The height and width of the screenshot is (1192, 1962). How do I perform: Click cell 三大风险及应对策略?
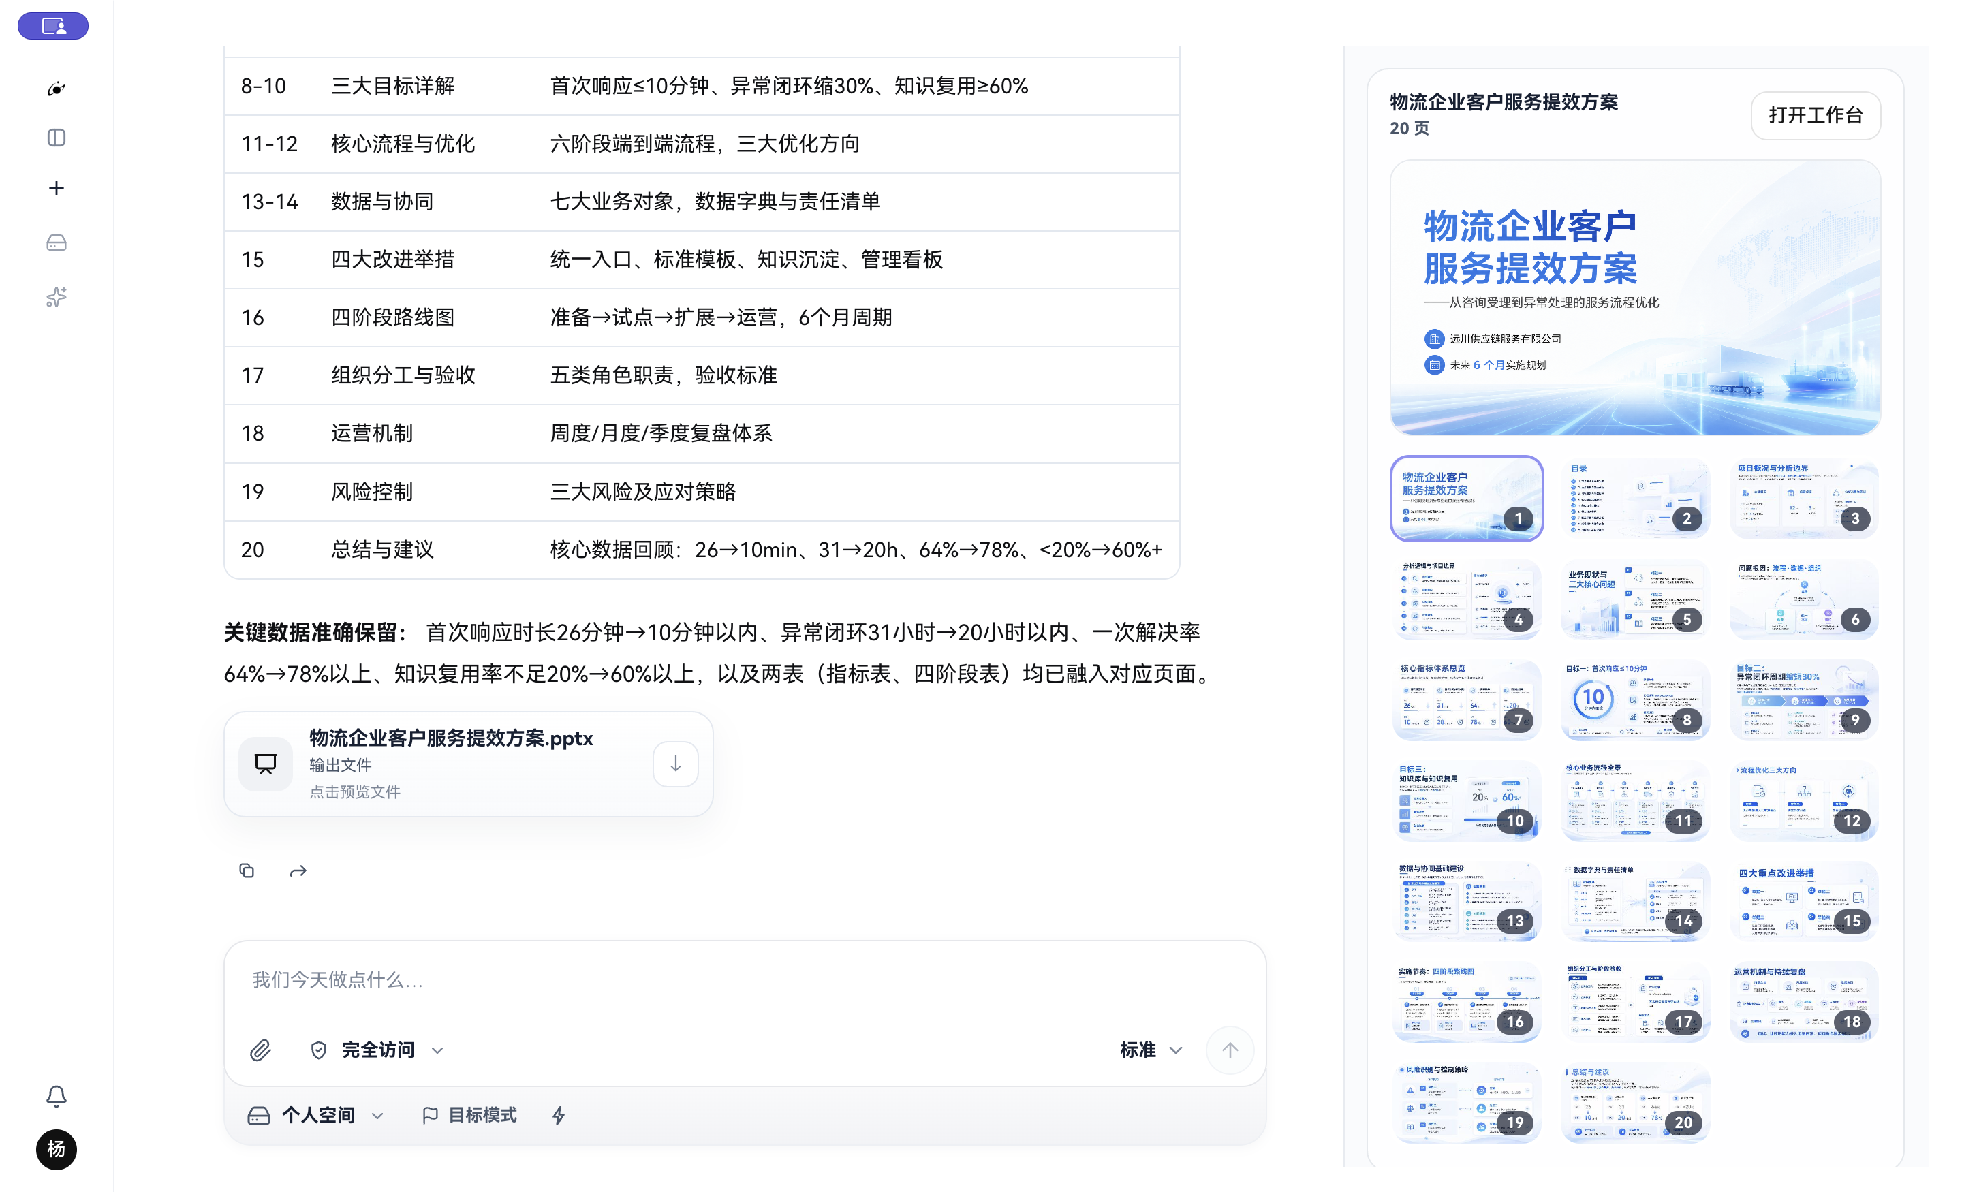coord(642,491)
